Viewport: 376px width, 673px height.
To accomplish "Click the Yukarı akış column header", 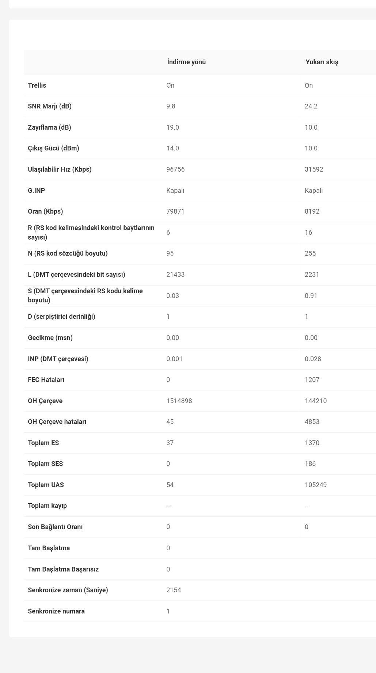I will (322, 62).
